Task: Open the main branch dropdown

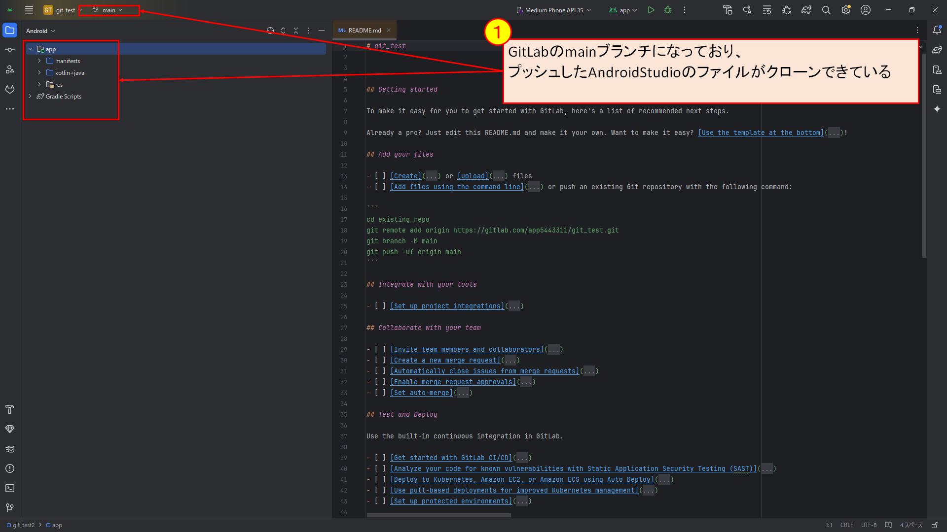Action: (x=108, y=10)
